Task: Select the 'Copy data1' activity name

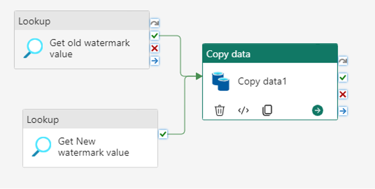Action: pyautogui.click(x=262, y=81)
